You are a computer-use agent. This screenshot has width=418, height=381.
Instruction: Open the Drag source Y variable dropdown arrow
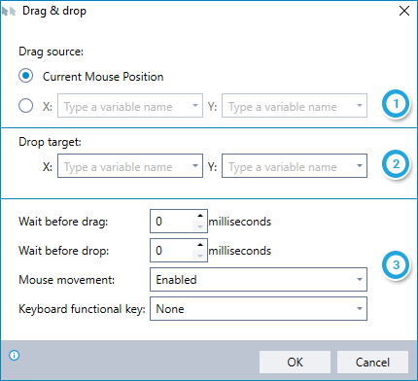tap(360, 106)
